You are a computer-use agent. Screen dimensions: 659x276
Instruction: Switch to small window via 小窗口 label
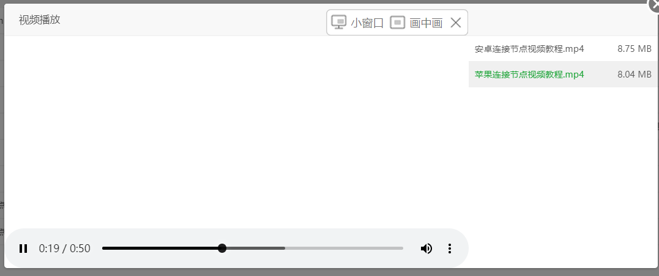367,23
